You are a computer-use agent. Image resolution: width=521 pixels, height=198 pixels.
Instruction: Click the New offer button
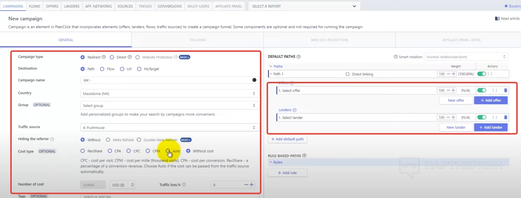coord(456,100)
